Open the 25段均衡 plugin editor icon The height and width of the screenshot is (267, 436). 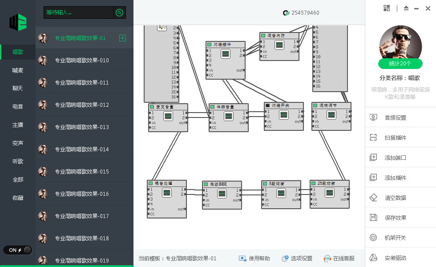[x=330, y=192]
